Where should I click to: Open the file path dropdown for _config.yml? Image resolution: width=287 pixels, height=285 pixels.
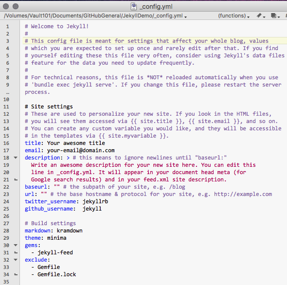point(95,16)
